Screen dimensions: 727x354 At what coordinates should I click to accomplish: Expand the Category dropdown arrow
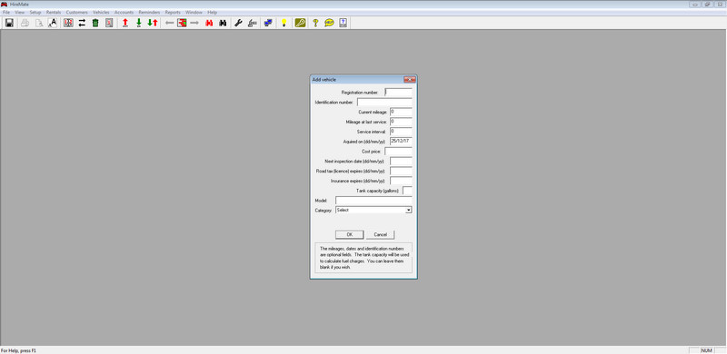tap(408, 210)
